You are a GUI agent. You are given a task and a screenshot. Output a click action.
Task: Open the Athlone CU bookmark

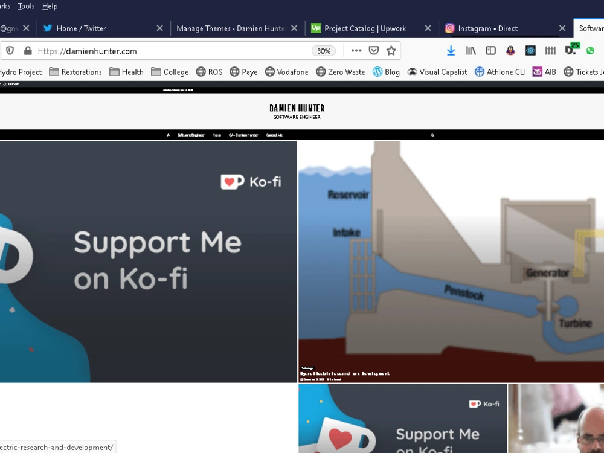tap(500, 72)
